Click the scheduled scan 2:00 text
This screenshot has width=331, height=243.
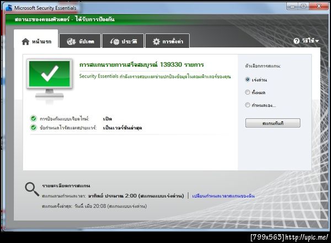click(x=113, y=196)
